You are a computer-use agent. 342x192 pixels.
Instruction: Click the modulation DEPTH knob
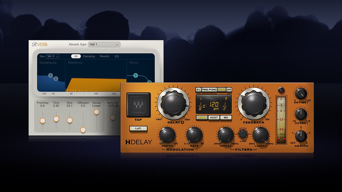[167, 135]
